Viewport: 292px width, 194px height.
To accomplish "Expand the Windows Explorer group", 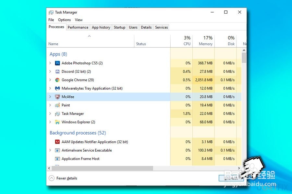I will point(50,122).
